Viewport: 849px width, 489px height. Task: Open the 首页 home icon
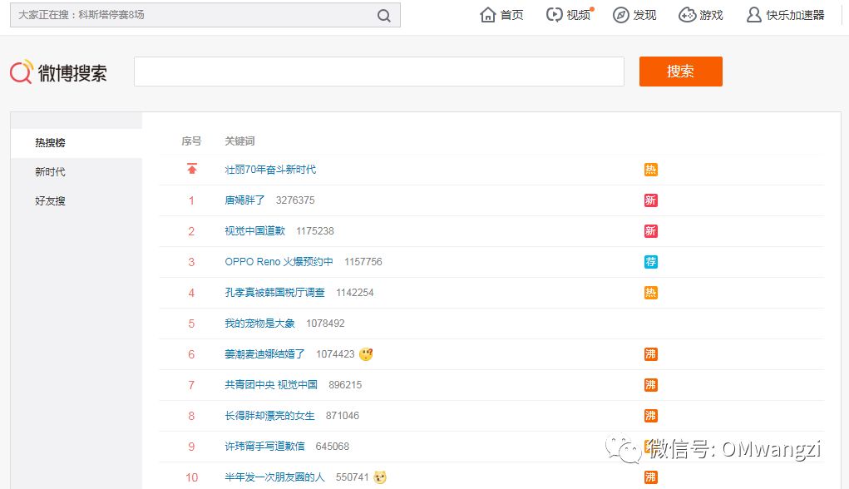click(x=488, y=15)
